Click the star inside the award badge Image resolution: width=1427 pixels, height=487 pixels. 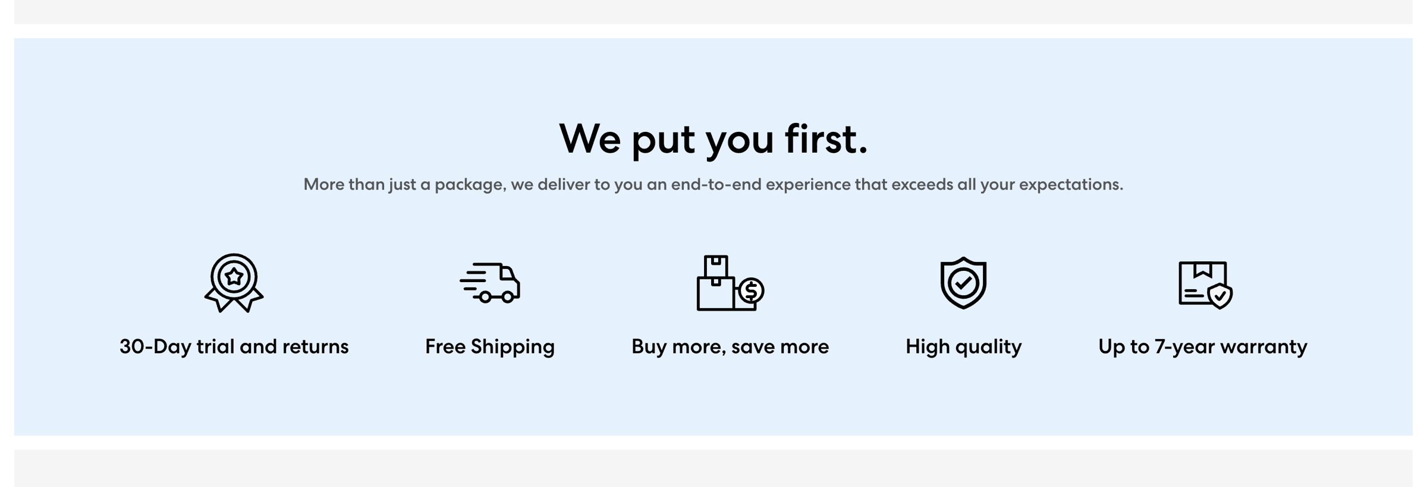coord(234,276)
